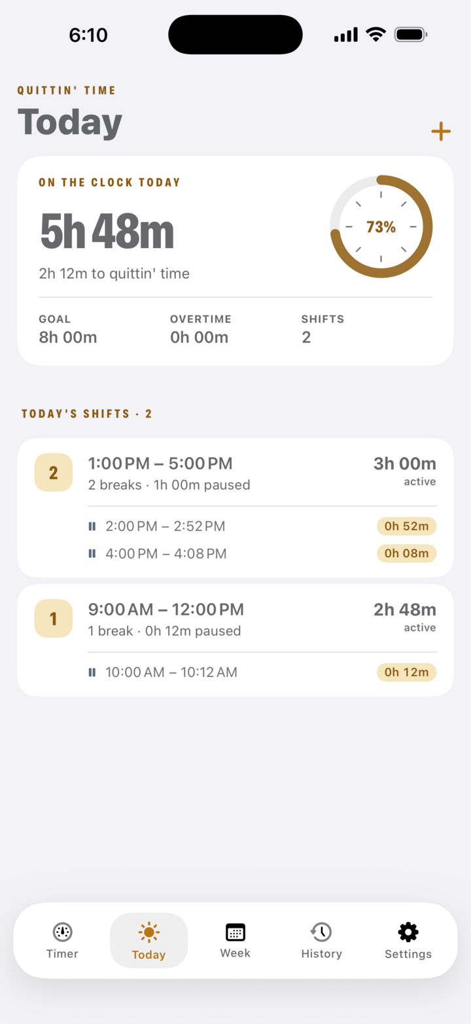Screen dimensions: 471x1024
Task: Tap the orange plus add-shift icon
Action: pos(441,132)
